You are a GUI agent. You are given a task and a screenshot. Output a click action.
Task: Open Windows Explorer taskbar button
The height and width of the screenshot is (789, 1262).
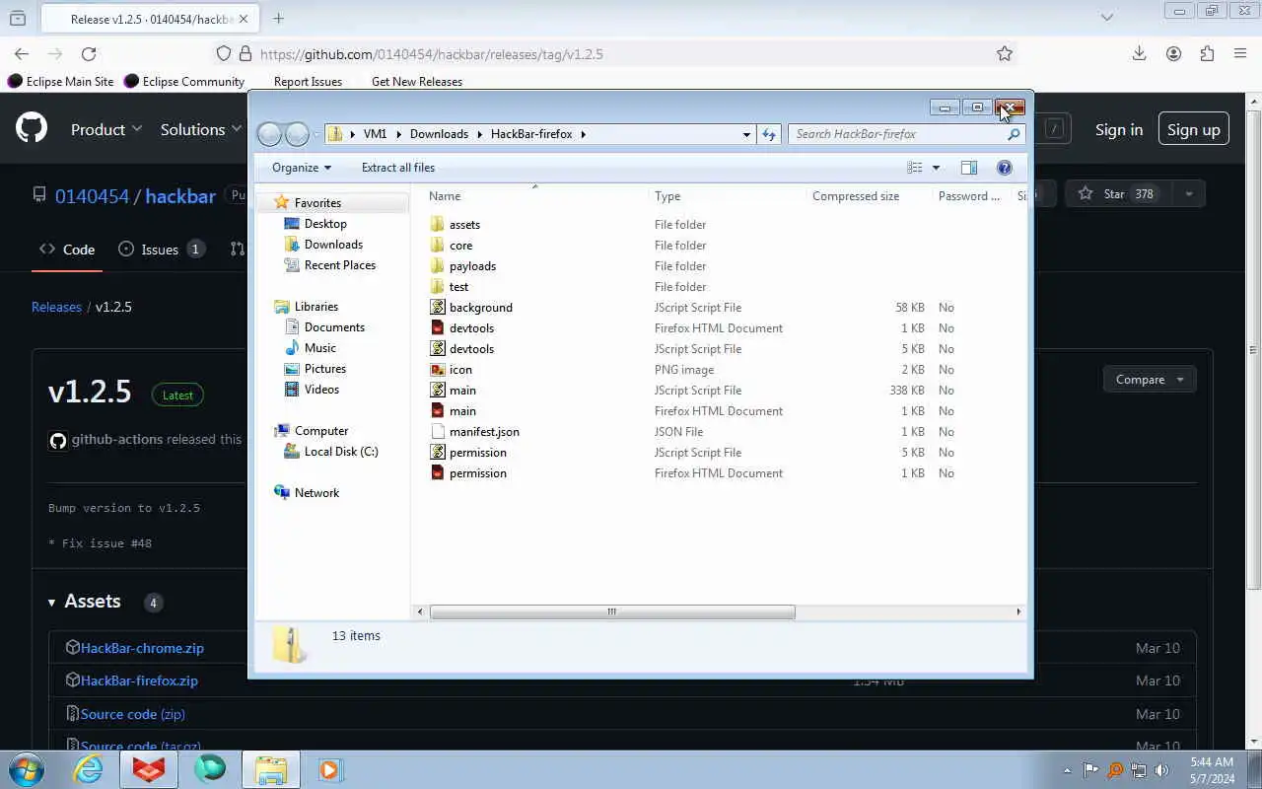click(271, 769)
